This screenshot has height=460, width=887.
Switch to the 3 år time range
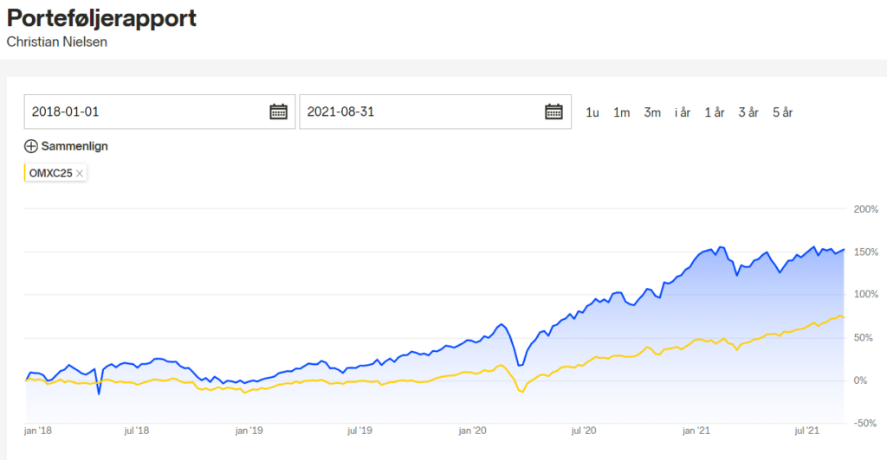[748, 112]
